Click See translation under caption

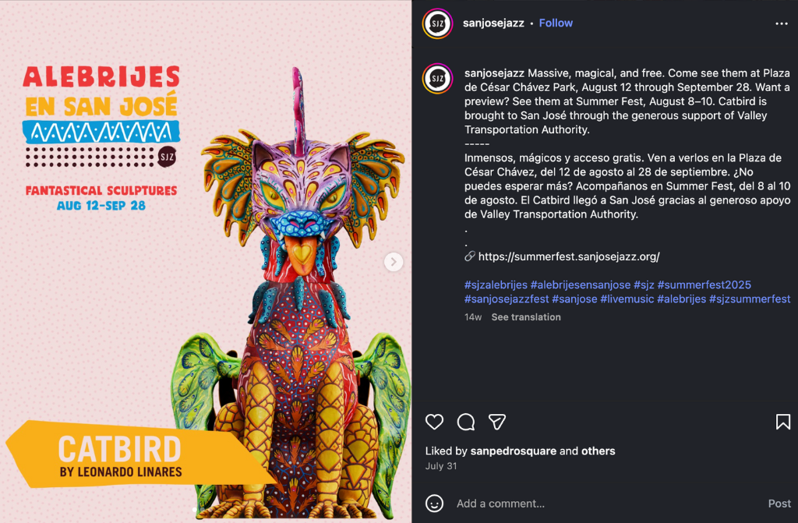526,316
